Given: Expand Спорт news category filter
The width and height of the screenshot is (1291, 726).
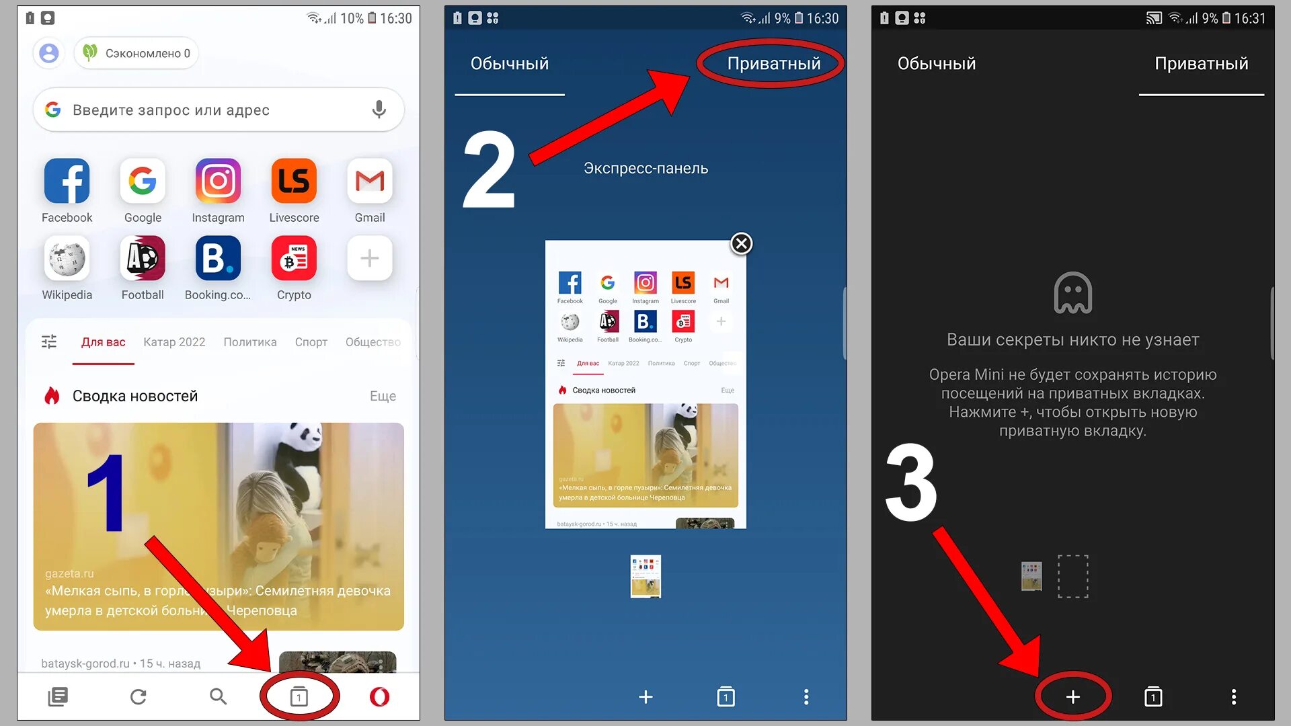Looking at the screenshot, I should (x=313, y=341).
